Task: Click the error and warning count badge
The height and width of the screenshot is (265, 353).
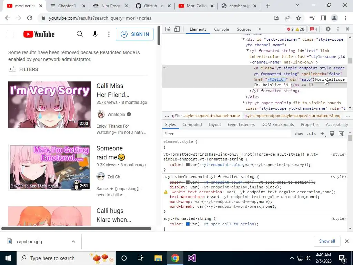Action: tap(295, 29)
